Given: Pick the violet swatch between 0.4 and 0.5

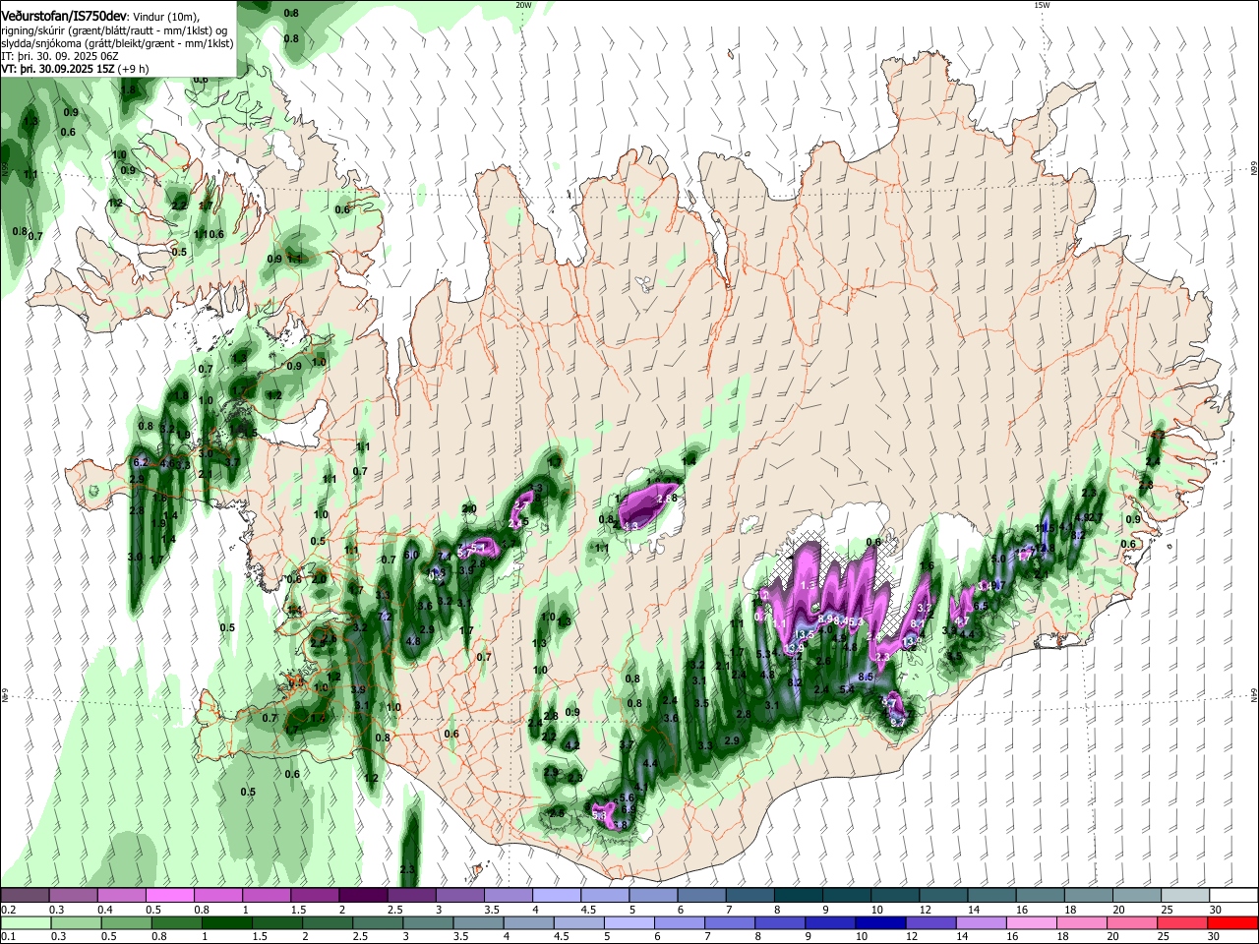Looking at the screenshot, I should point(121,896).
